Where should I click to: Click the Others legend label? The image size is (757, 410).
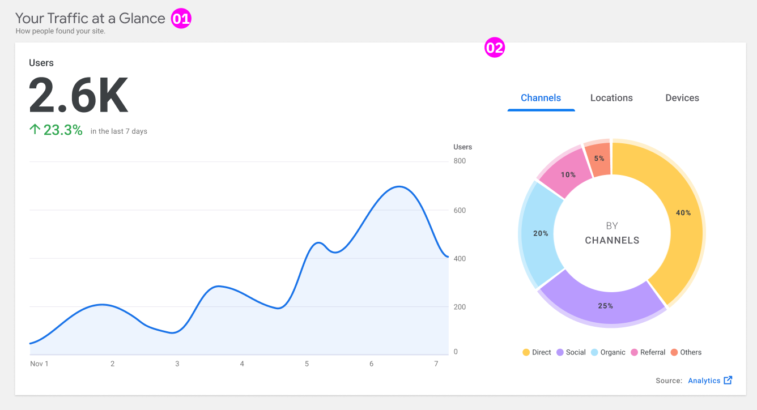691,352
